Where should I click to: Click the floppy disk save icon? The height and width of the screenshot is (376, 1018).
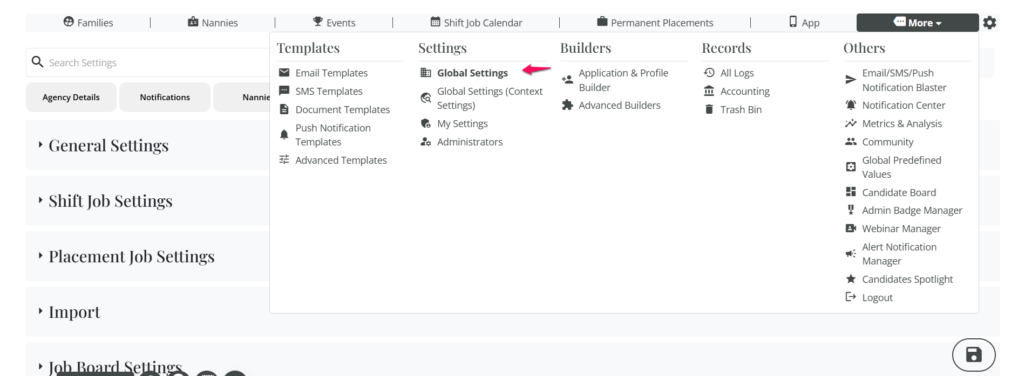click(973, 354)
